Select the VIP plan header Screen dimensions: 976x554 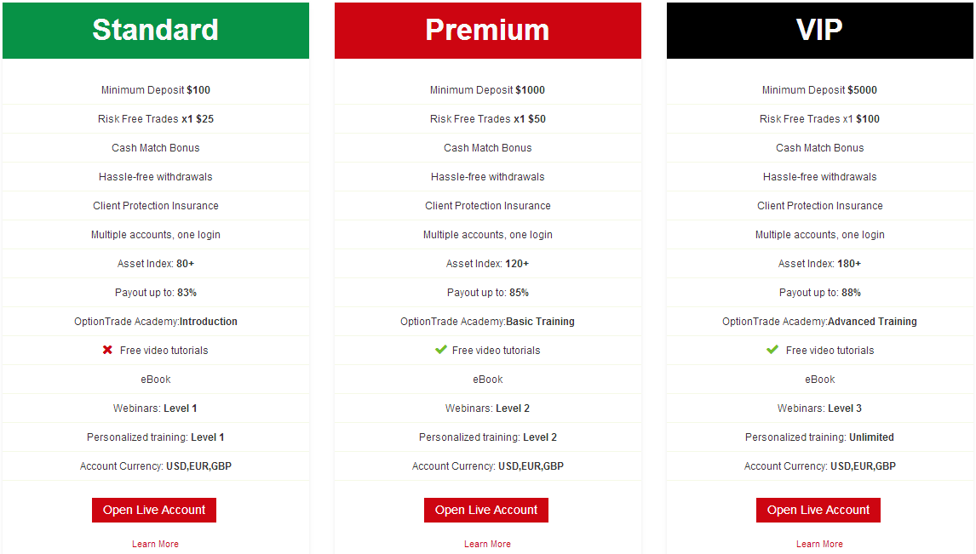(819, 30)
